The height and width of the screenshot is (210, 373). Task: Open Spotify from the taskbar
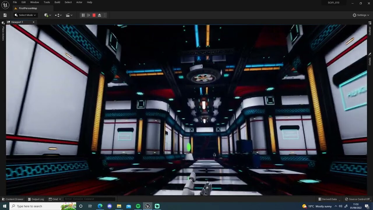pyautogui.click(x=138, y=206)
